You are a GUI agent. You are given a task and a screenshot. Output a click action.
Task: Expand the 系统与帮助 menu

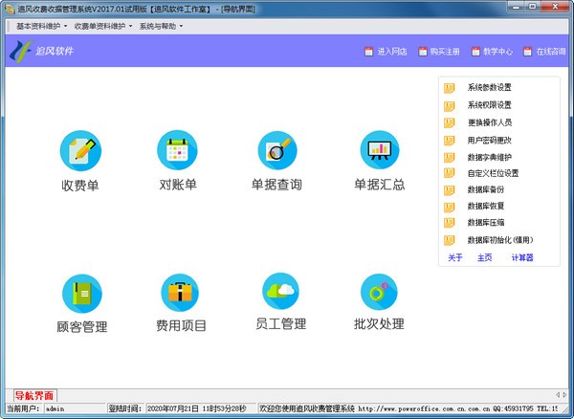tap(162, 26)
